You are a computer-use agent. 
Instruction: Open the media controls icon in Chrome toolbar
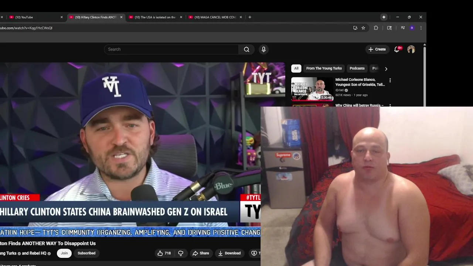tap(403, 28)
